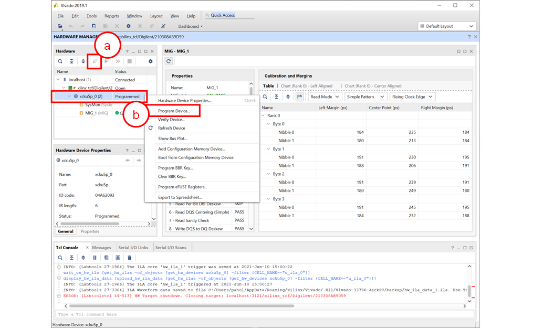Close the Tcl Console tab
Image resolution: width=533 pixels, height=329 pixels.
pyautogui.click(x=87, y=248)
